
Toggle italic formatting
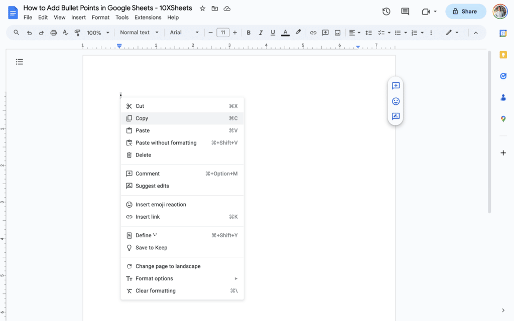coord(261,32)
